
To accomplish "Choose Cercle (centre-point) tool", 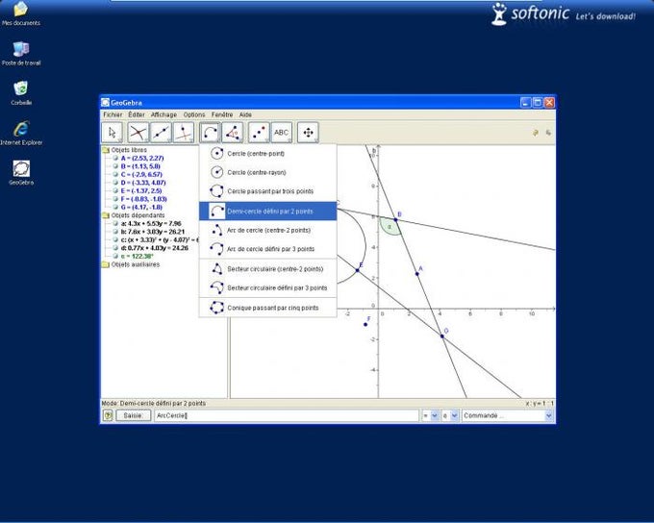I will [x=267, y=154].
